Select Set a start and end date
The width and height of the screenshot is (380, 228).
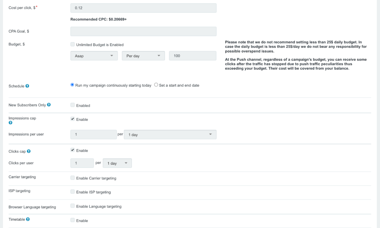coord(156,85)
